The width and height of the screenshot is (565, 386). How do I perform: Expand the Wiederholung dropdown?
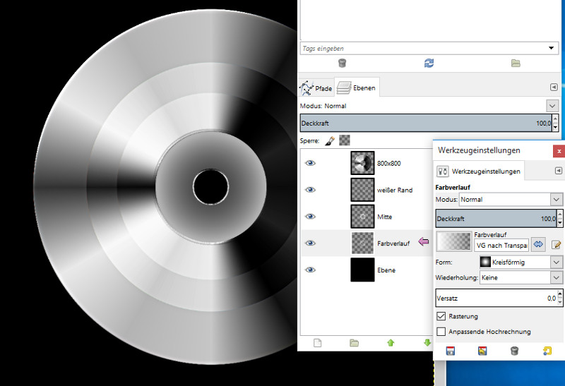(x=521, y=278)
